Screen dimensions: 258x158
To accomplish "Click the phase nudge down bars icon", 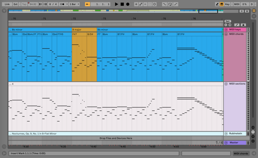I will (41, 4).
